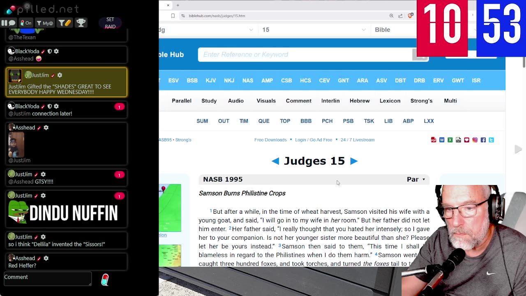Click the verse 2 number link
This screenshot has width=526, height=296.
pyautogui.click(x=230, y=228)
